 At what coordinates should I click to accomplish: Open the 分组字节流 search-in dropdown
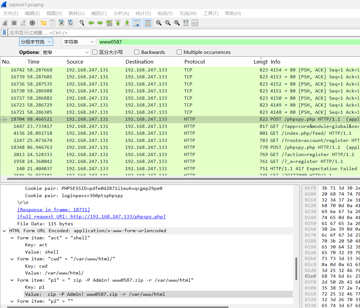[x=36, y=42]
